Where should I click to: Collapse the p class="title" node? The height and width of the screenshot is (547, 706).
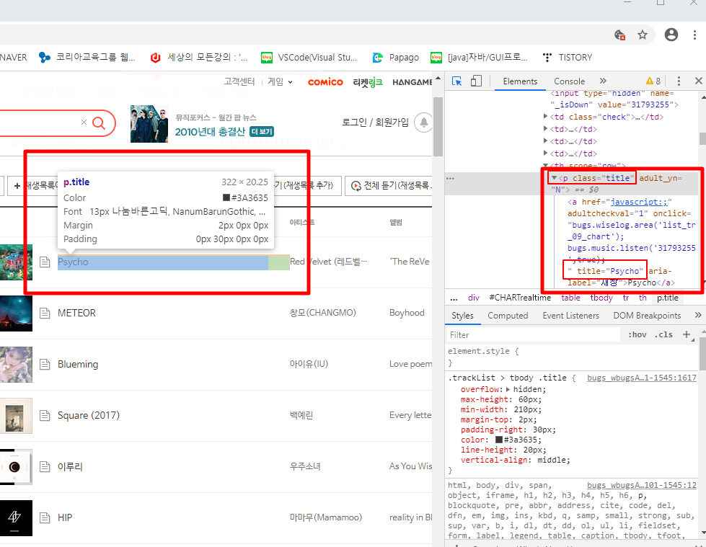pyautogui.click(x=555, y=178)
